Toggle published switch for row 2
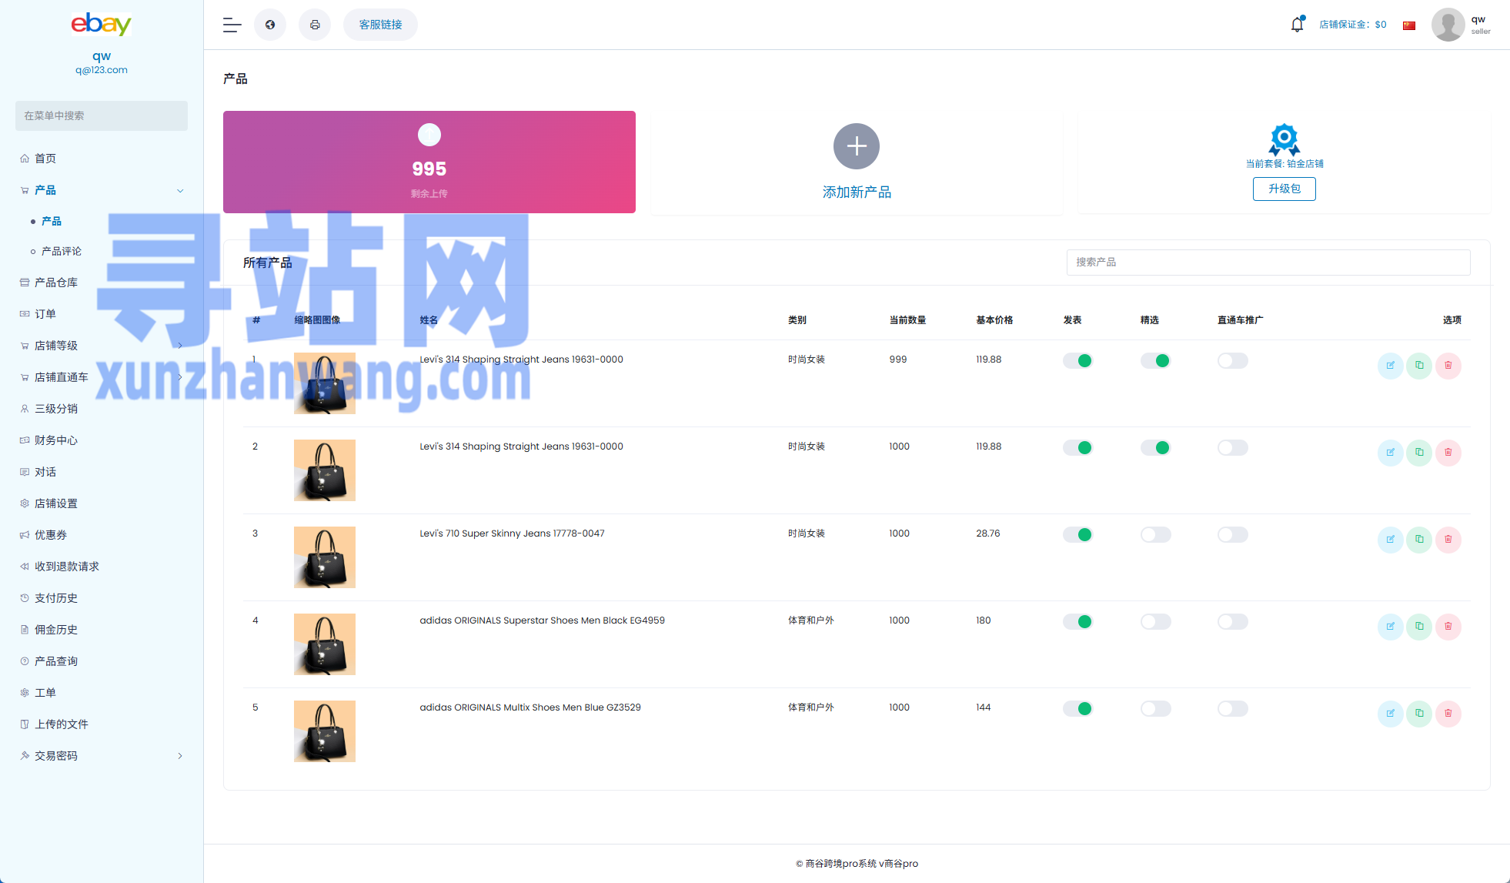 [x=1078, y=448]
